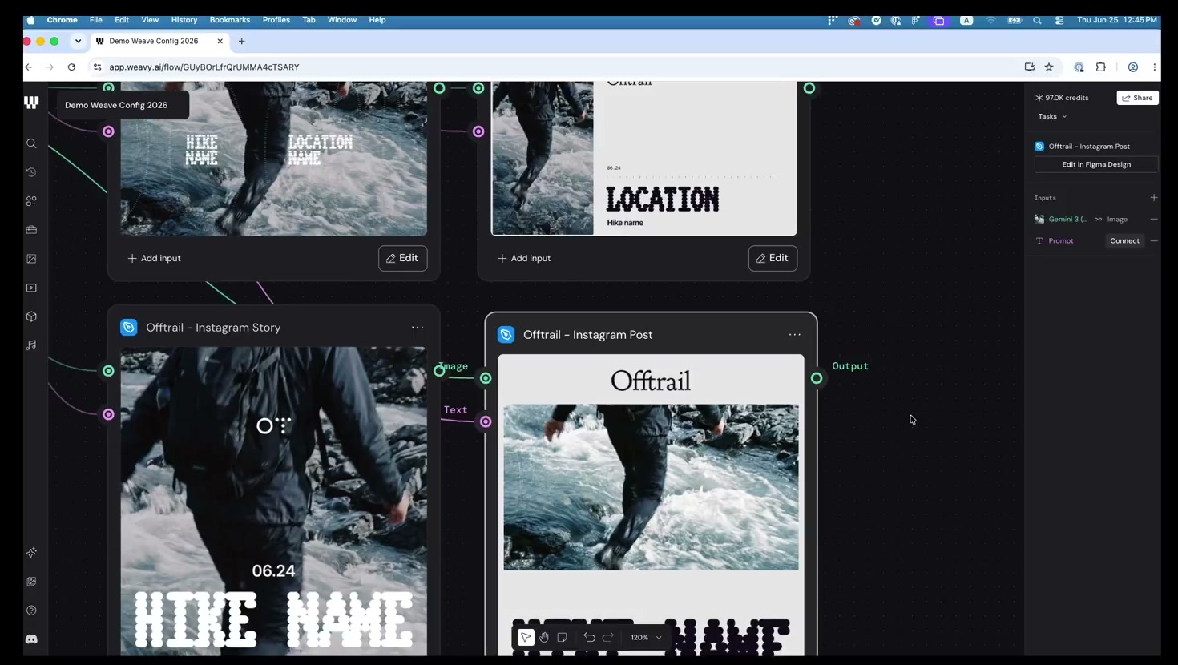Select the pointer tool in bottom toolbar
The height and width of the screenshot is (665, 1178).
point(526,637)
